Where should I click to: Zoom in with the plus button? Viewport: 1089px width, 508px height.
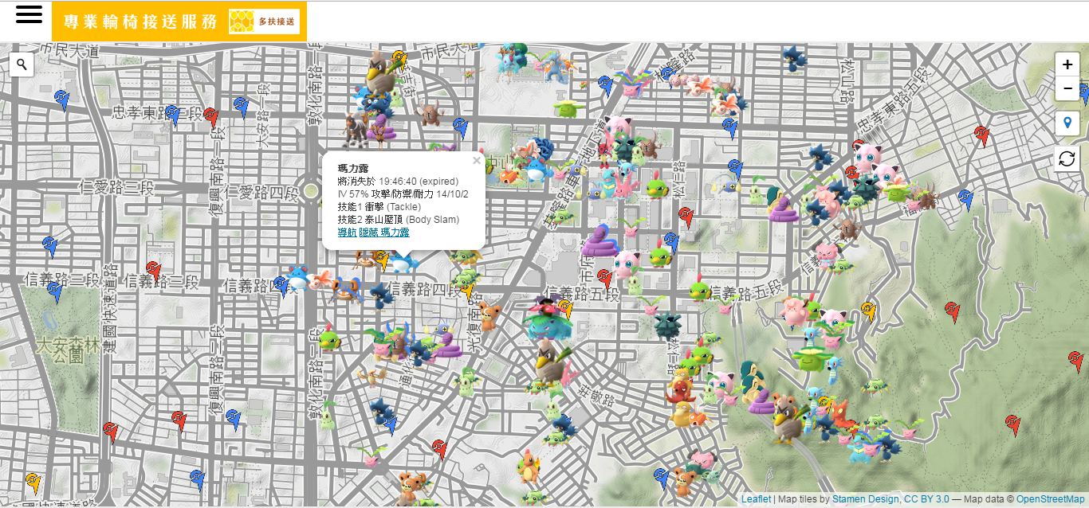point(1067,64)
